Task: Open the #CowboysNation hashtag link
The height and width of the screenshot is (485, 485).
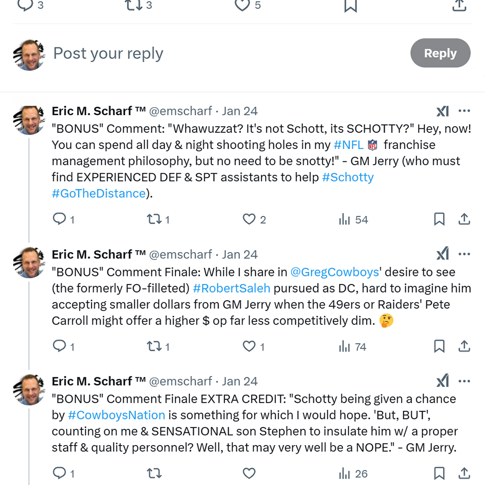Action: coord(116,415)
